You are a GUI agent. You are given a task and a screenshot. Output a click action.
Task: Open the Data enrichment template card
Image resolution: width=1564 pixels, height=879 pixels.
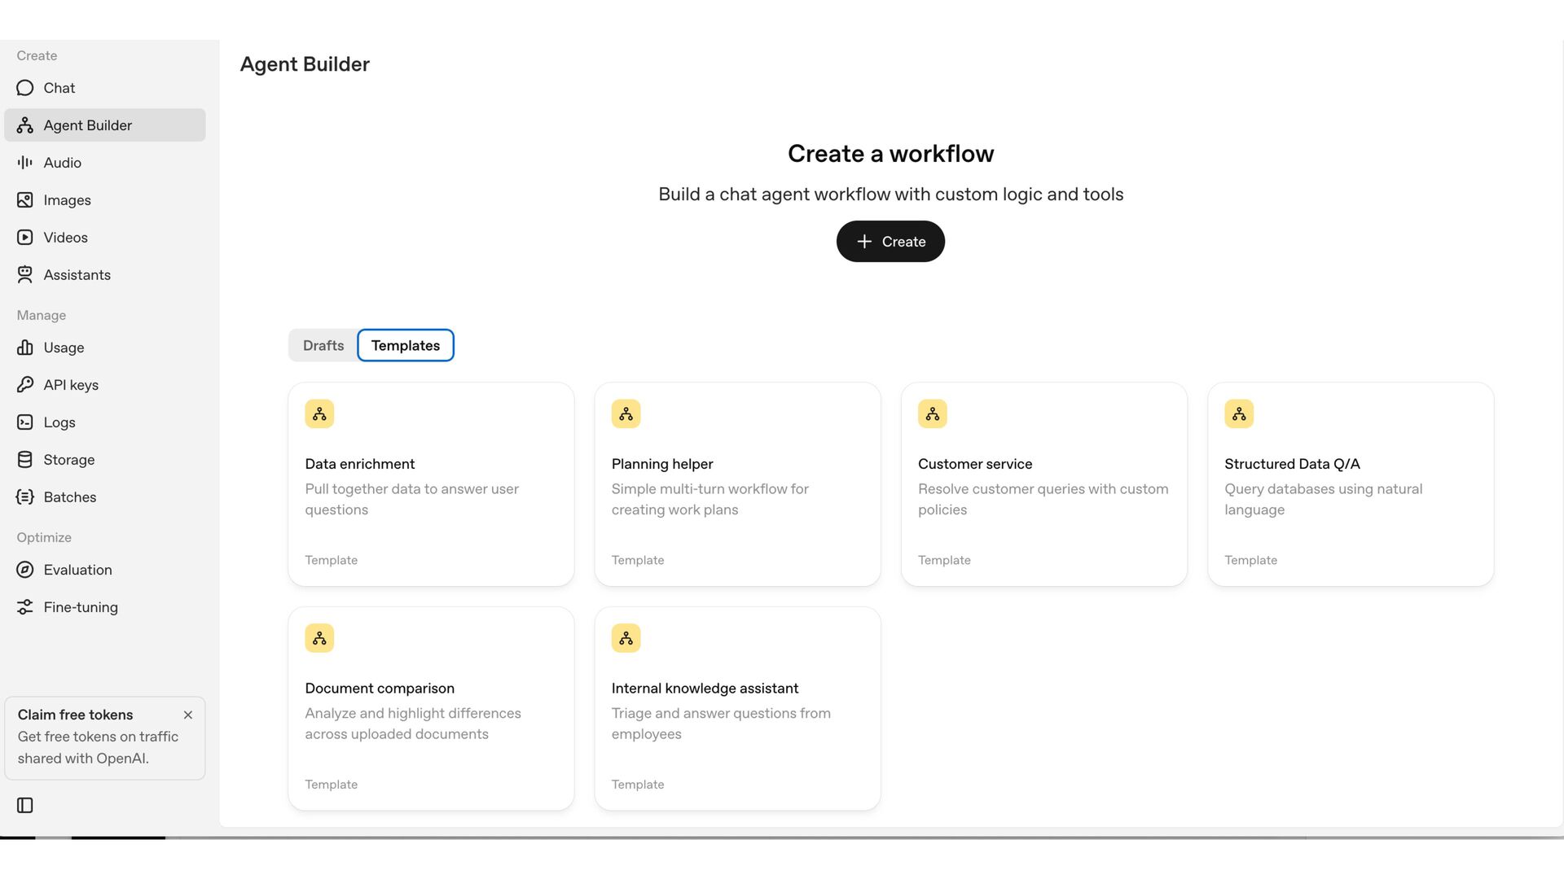pyautogui.click(x=431, y=484)
